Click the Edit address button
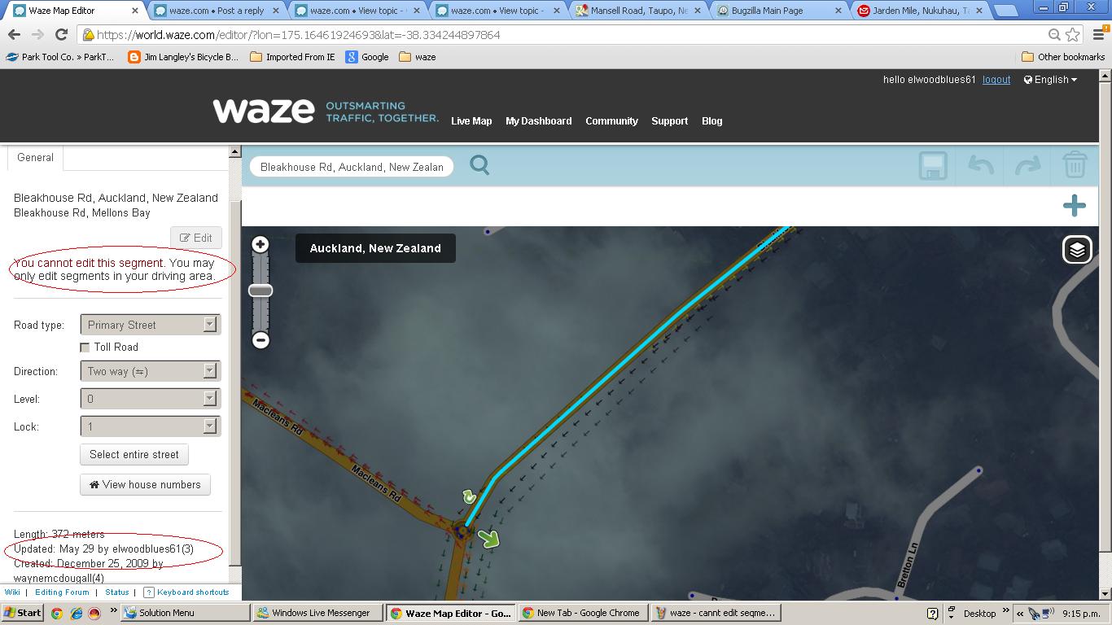The height and width of the screenshot is (625, 1112). pyautogui.click(x=196, y=238)
